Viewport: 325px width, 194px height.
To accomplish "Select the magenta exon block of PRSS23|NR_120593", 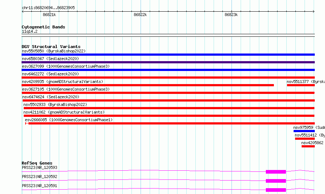I will click(x=276, y=172).
